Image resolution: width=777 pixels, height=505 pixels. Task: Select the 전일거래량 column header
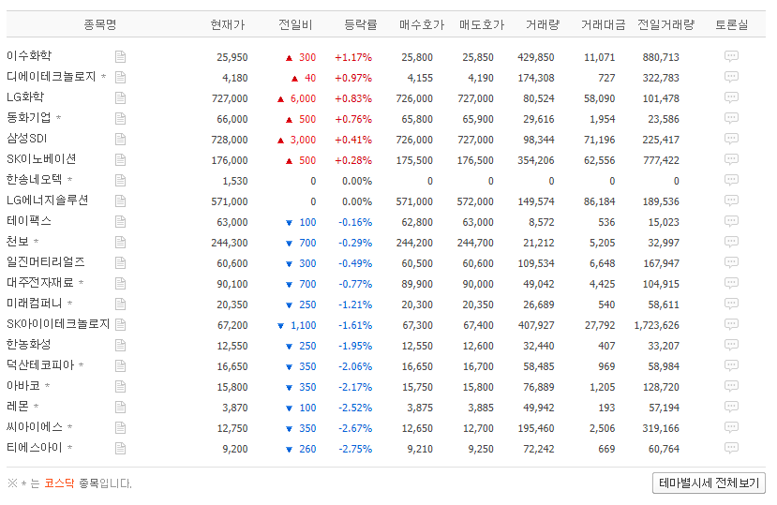click(x=666, y=24)
